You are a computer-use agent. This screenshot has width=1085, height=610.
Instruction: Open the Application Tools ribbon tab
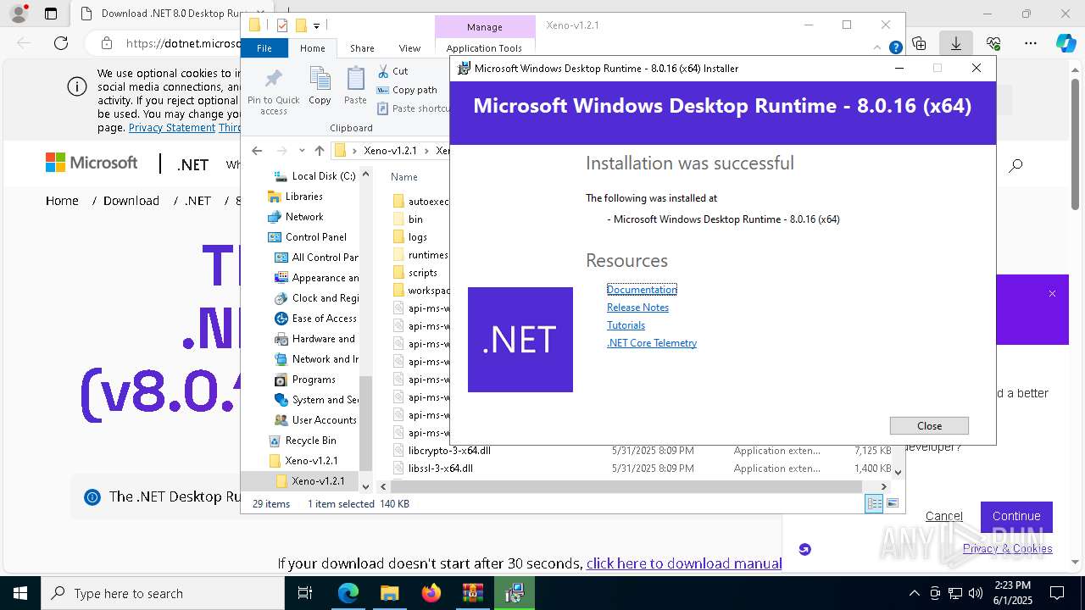tap(484, 48)
